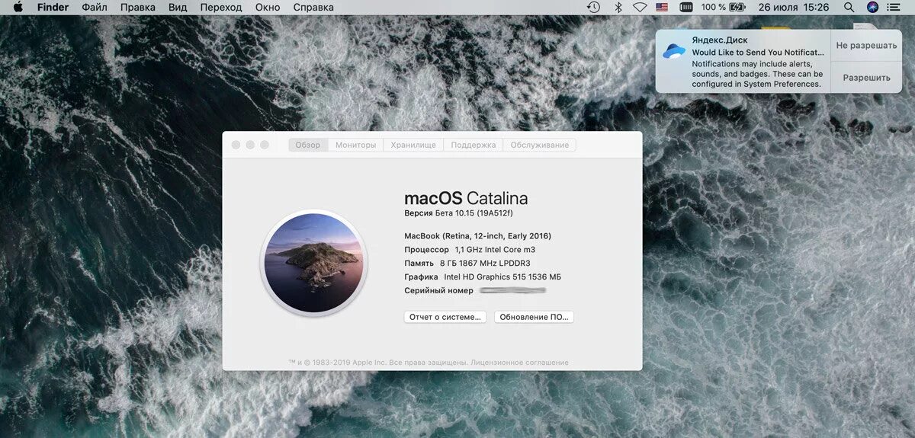Image resolution: width=915 pixels, height=438 pixels.
Task: Switch to the Обслуживание tab
Action: [540, 145]
